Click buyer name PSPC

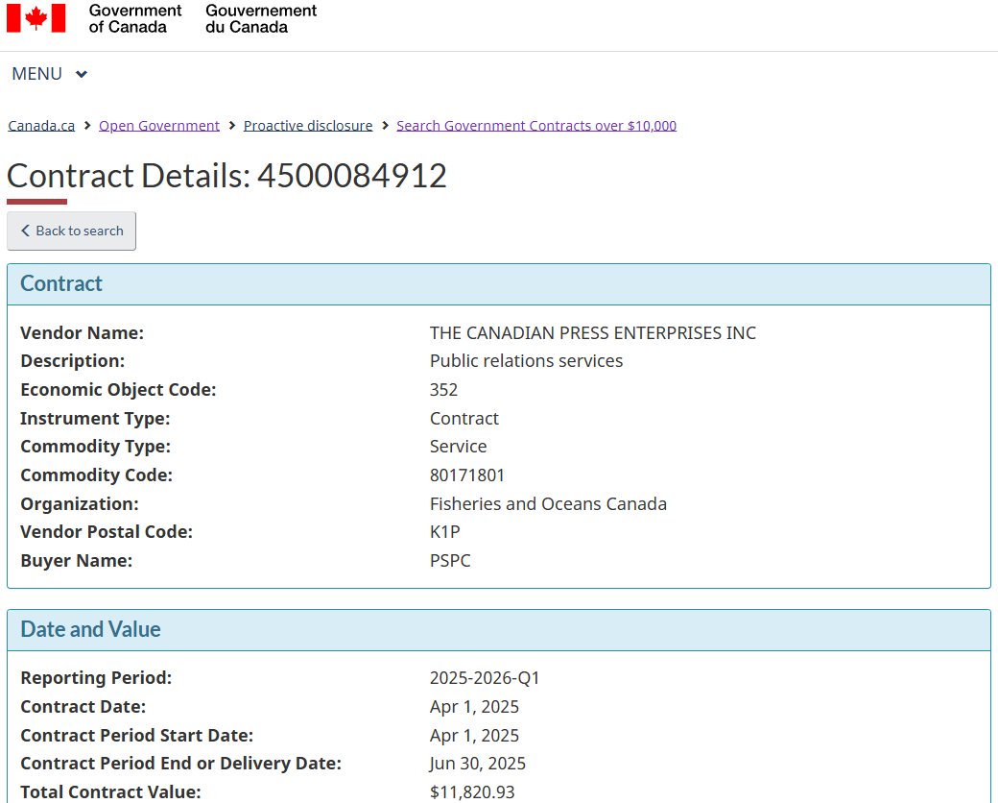(450, 560)
